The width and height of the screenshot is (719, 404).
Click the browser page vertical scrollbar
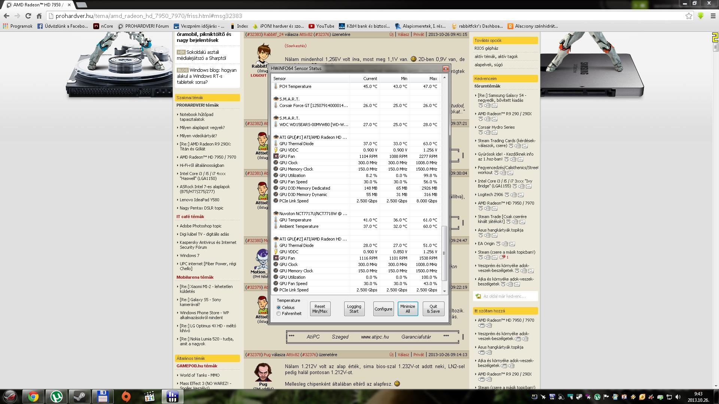pos(716,48)
